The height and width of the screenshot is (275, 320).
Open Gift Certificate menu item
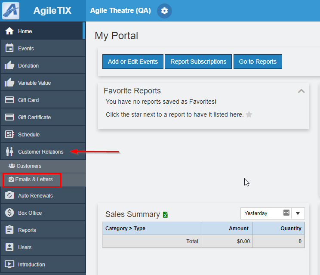(x=43, y=117)
